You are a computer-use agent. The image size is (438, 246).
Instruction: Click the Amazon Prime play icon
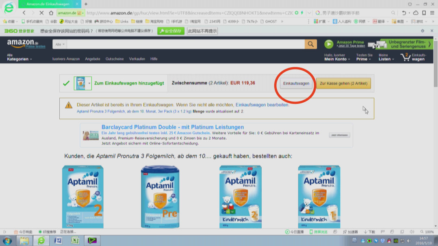(x=329, y=44)
